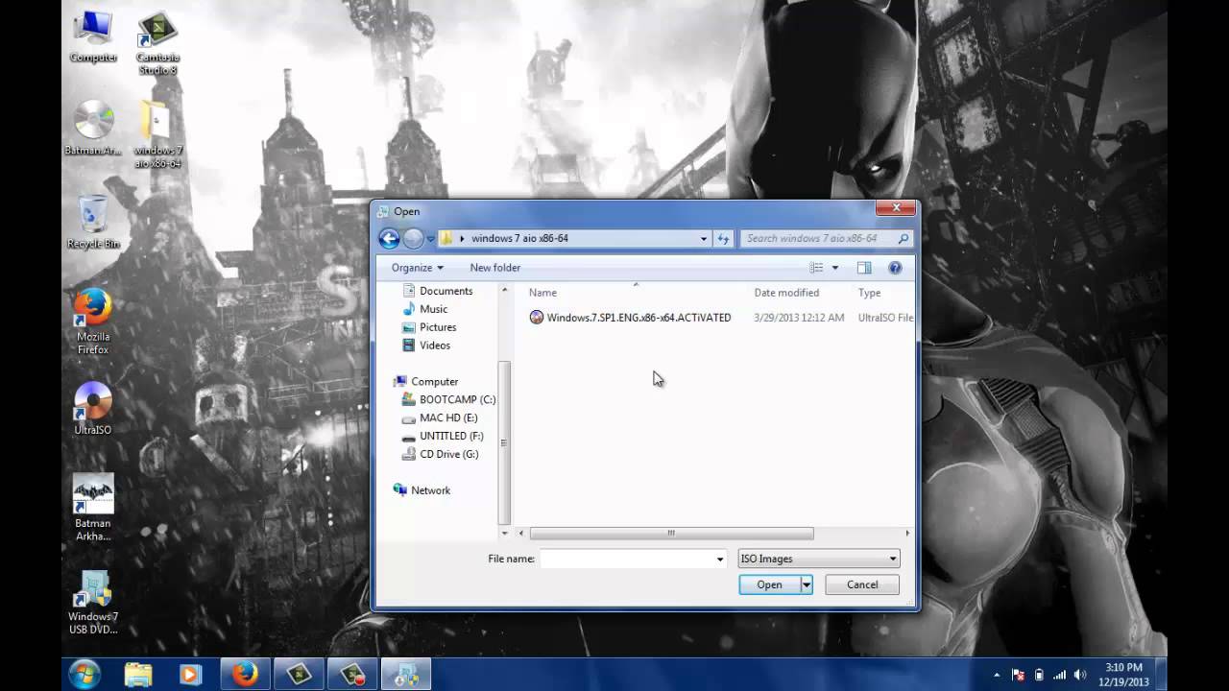Click the date 3/29/2013 12:12 AM
Image resolution: width=1229 pixels, height=691 pixels.
(799, 318)
